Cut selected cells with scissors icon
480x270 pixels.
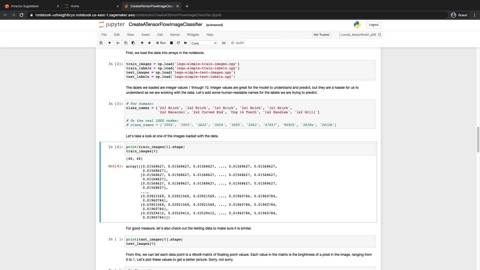pos(118,43)
